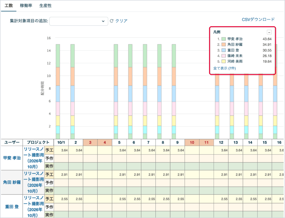Image resolution: width=285 pixels, height=218 pixels.
Task: Click the 10/1 stacked bar in chart
Action: click(58, 92)
